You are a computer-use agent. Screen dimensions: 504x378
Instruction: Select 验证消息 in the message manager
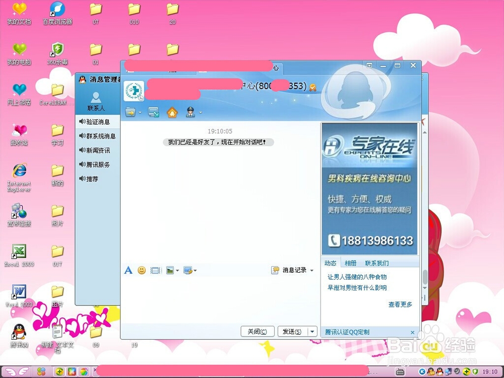98,122
